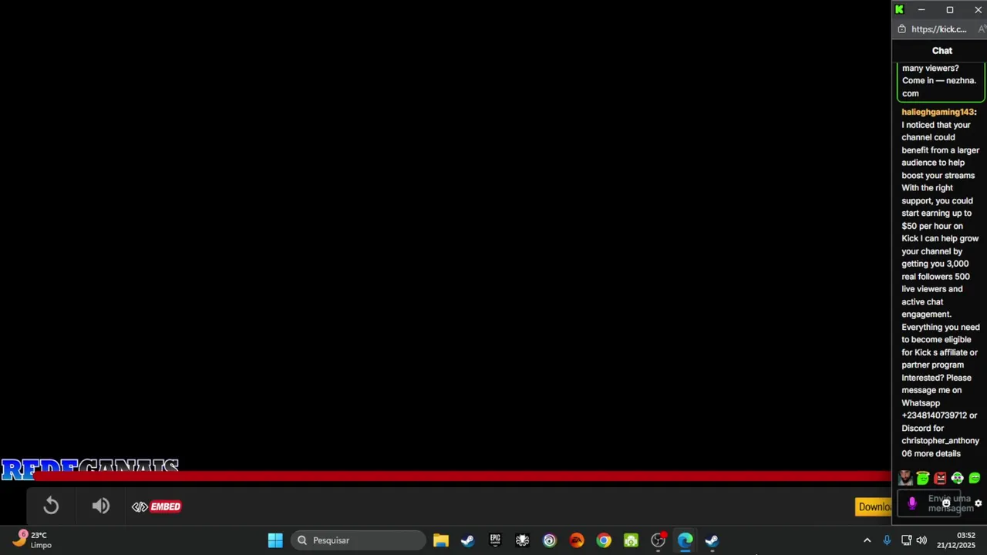Open the octopus logo app on the taskbar
The height and width of the screenshot is (555, 987).
click(522, 540)
